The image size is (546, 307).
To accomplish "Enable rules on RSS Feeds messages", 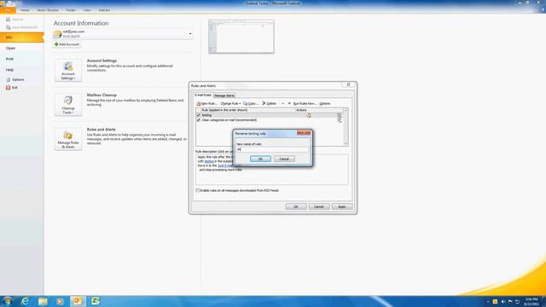I will click(x=197, y=190).
